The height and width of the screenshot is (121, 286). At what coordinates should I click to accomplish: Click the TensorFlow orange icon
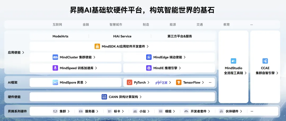pyautogui.click(x=179, y=83)
